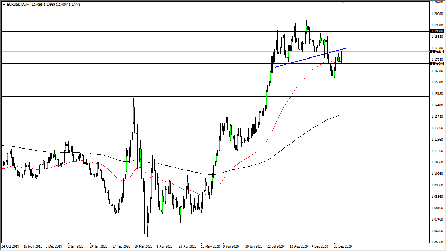The image size is (446, 251).
Task: Select the highlighted 1.19000 price tag
Action: (x=437, y=31)
